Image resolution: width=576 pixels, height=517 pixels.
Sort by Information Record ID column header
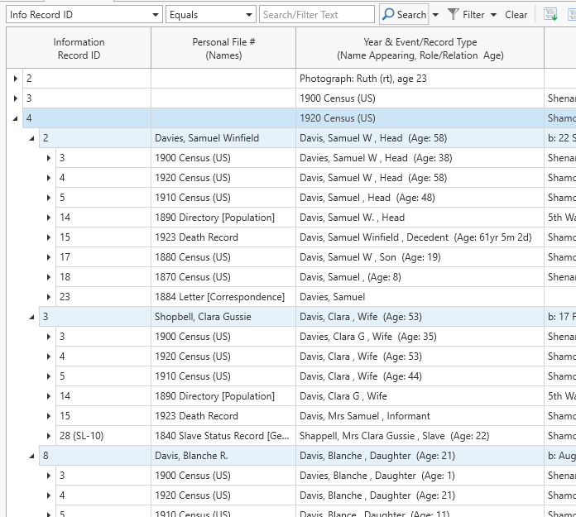tap(79, 48)
